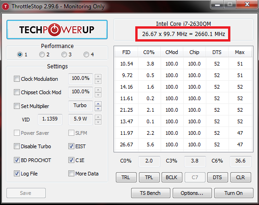
Task: Click the FID value 11.97
Action: click(126, 133)
